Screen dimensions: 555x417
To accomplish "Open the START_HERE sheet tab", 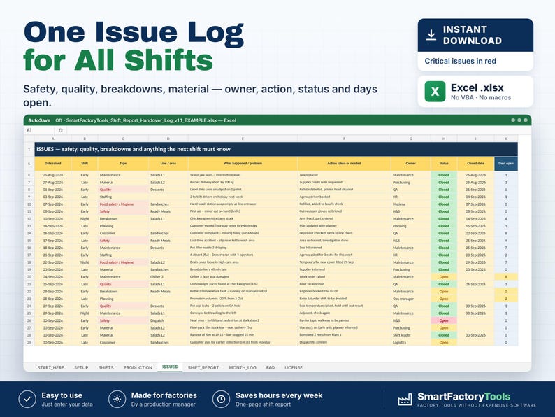I will coord(50,368).
